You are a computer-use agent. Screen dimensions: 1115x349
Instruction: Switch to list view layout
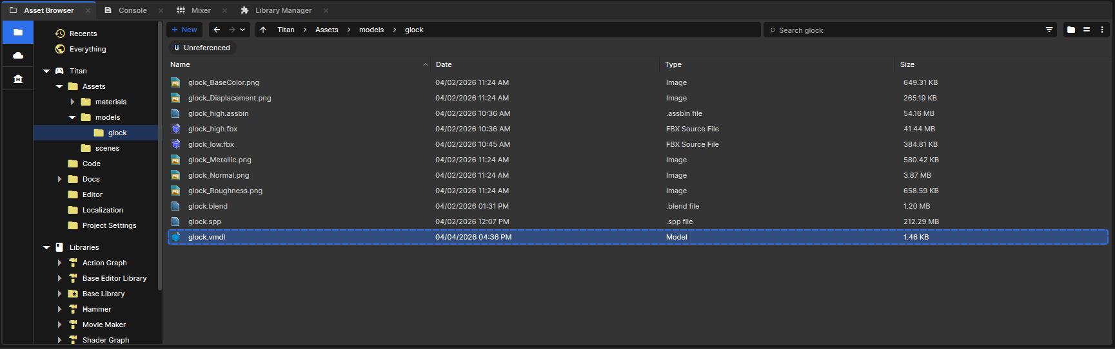point(1087,30)
